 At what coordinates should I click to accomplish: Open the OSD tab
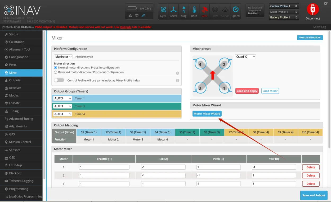pos(21,157)
